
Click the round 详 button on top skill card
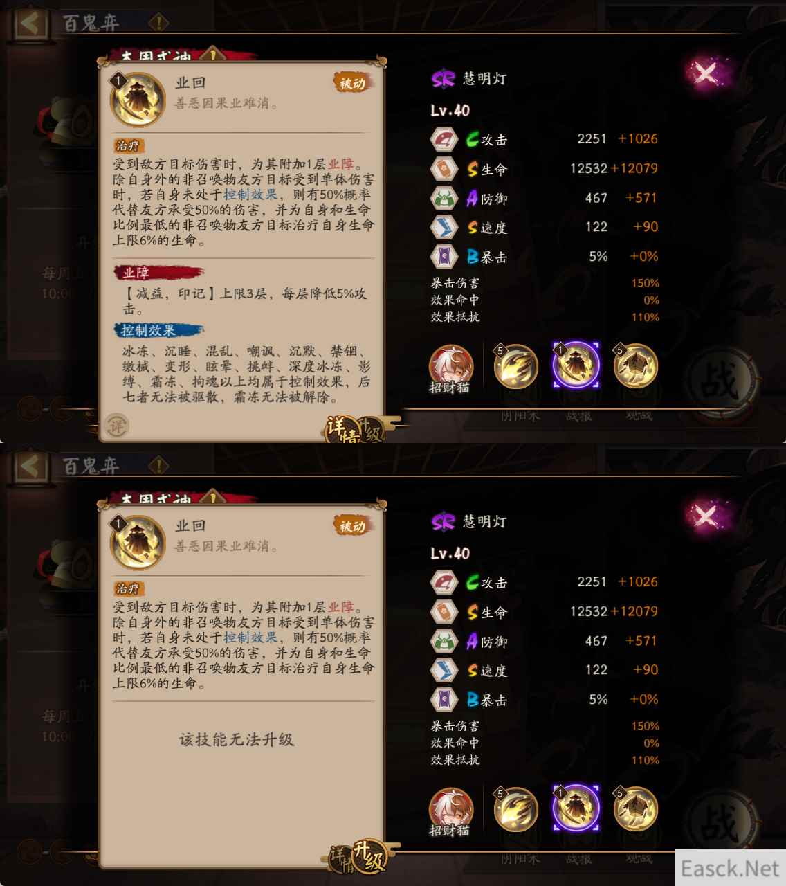click(117, 426)
